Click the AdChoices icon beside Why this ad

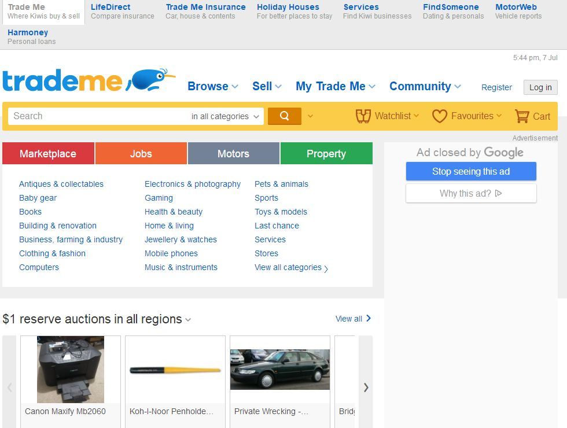(499, 193)
